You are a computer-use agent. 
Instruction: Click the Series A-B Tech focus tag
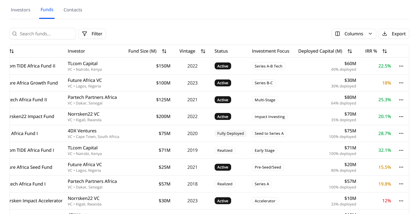click(x=268, y=66)
